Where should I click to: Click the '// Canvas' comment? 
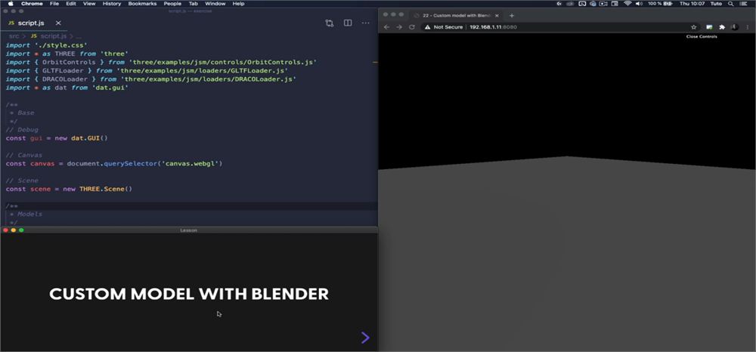click(x=24, y=155)
